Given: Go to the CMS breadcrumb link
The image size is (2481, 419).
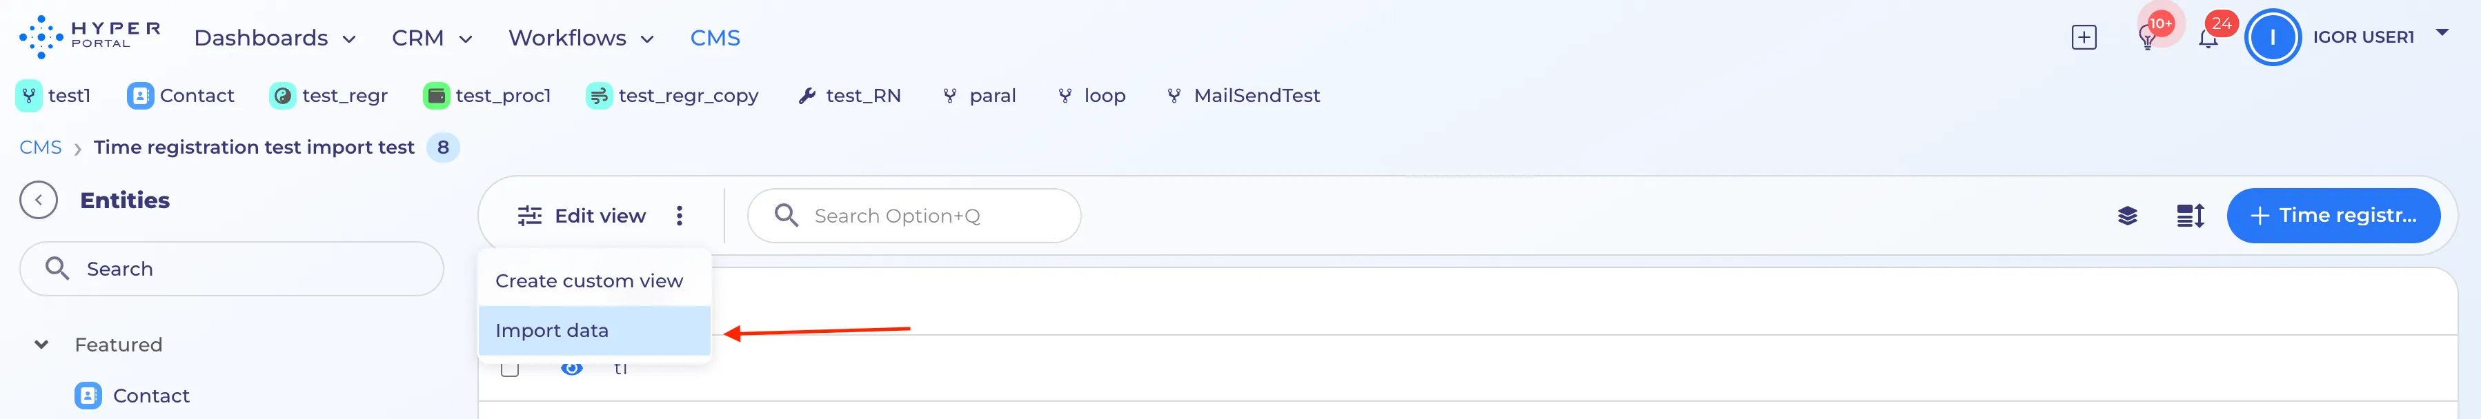Looking at the screenshot, I should [x=41, y=148].
